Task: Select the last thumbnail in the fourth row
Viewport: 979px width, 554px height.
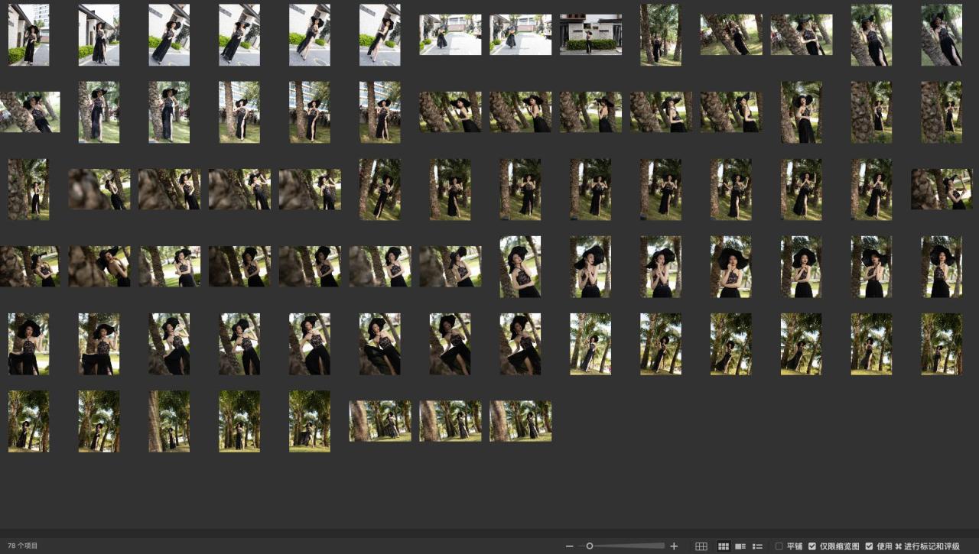Action: (942, 267)
